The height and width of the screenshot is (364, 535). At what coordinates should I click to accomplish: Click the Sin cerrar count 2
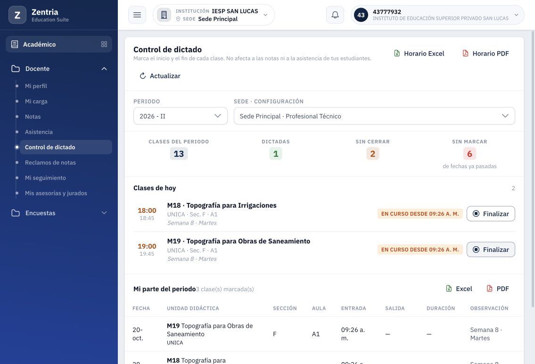372,154
